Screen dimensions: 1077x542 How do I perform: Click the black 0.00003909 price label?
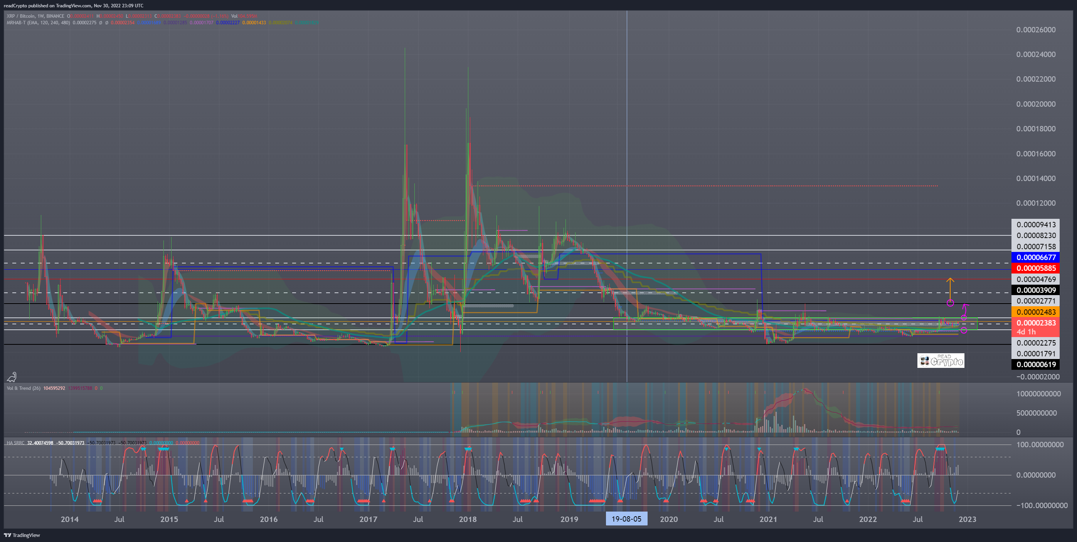1035,290
